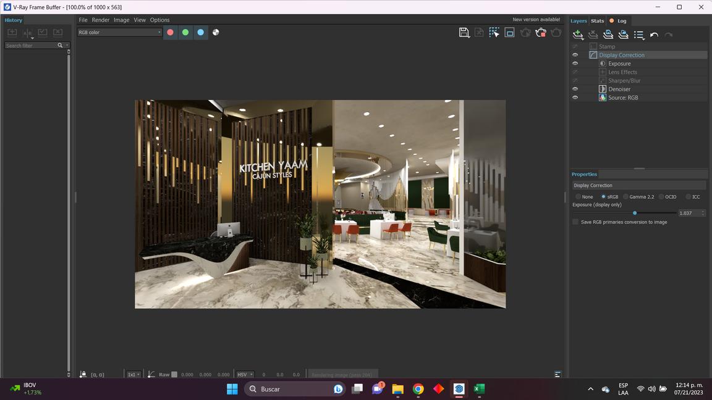This screenshot has width=712, height=400.
Task: Open the HSV color mode dropdown
Action: (245, 375)
